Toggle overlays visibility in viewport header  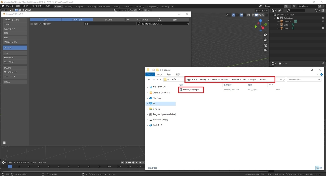point(241,15)
